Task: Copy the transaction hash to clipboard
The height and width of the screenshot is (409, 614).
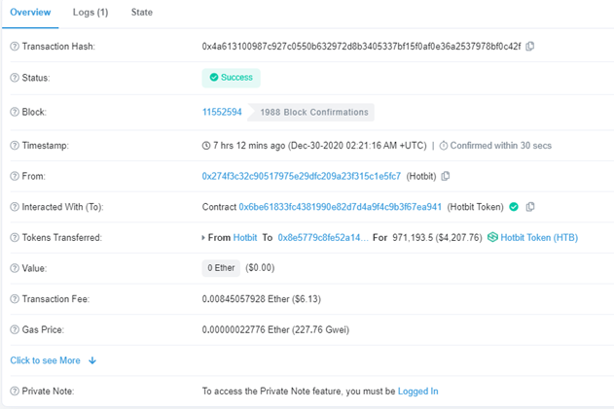Action: click(530, 47)
